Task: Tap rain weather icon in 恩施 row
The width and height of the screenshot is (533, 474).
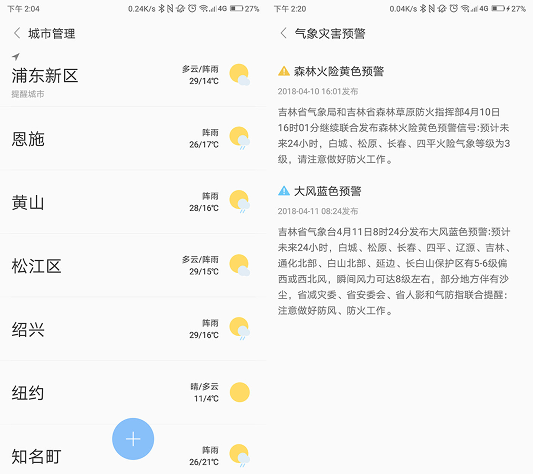Action: [x=239, y=138]
